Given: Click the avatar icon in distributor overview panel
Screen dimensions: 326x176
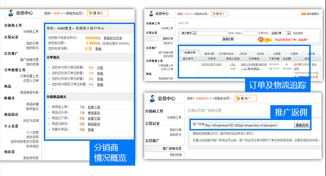Looking at the screenshot, I should tap(11, 13).
